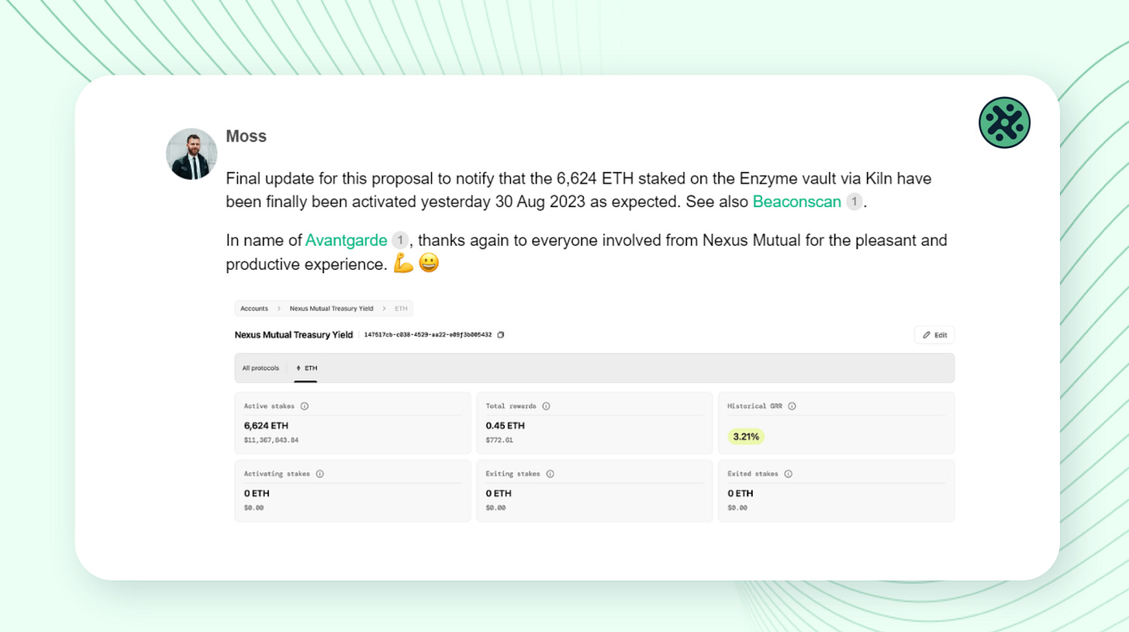1129x632 pixels.
Task: Click the $772.61 rewards amount
Action: [x=499, y=440]
